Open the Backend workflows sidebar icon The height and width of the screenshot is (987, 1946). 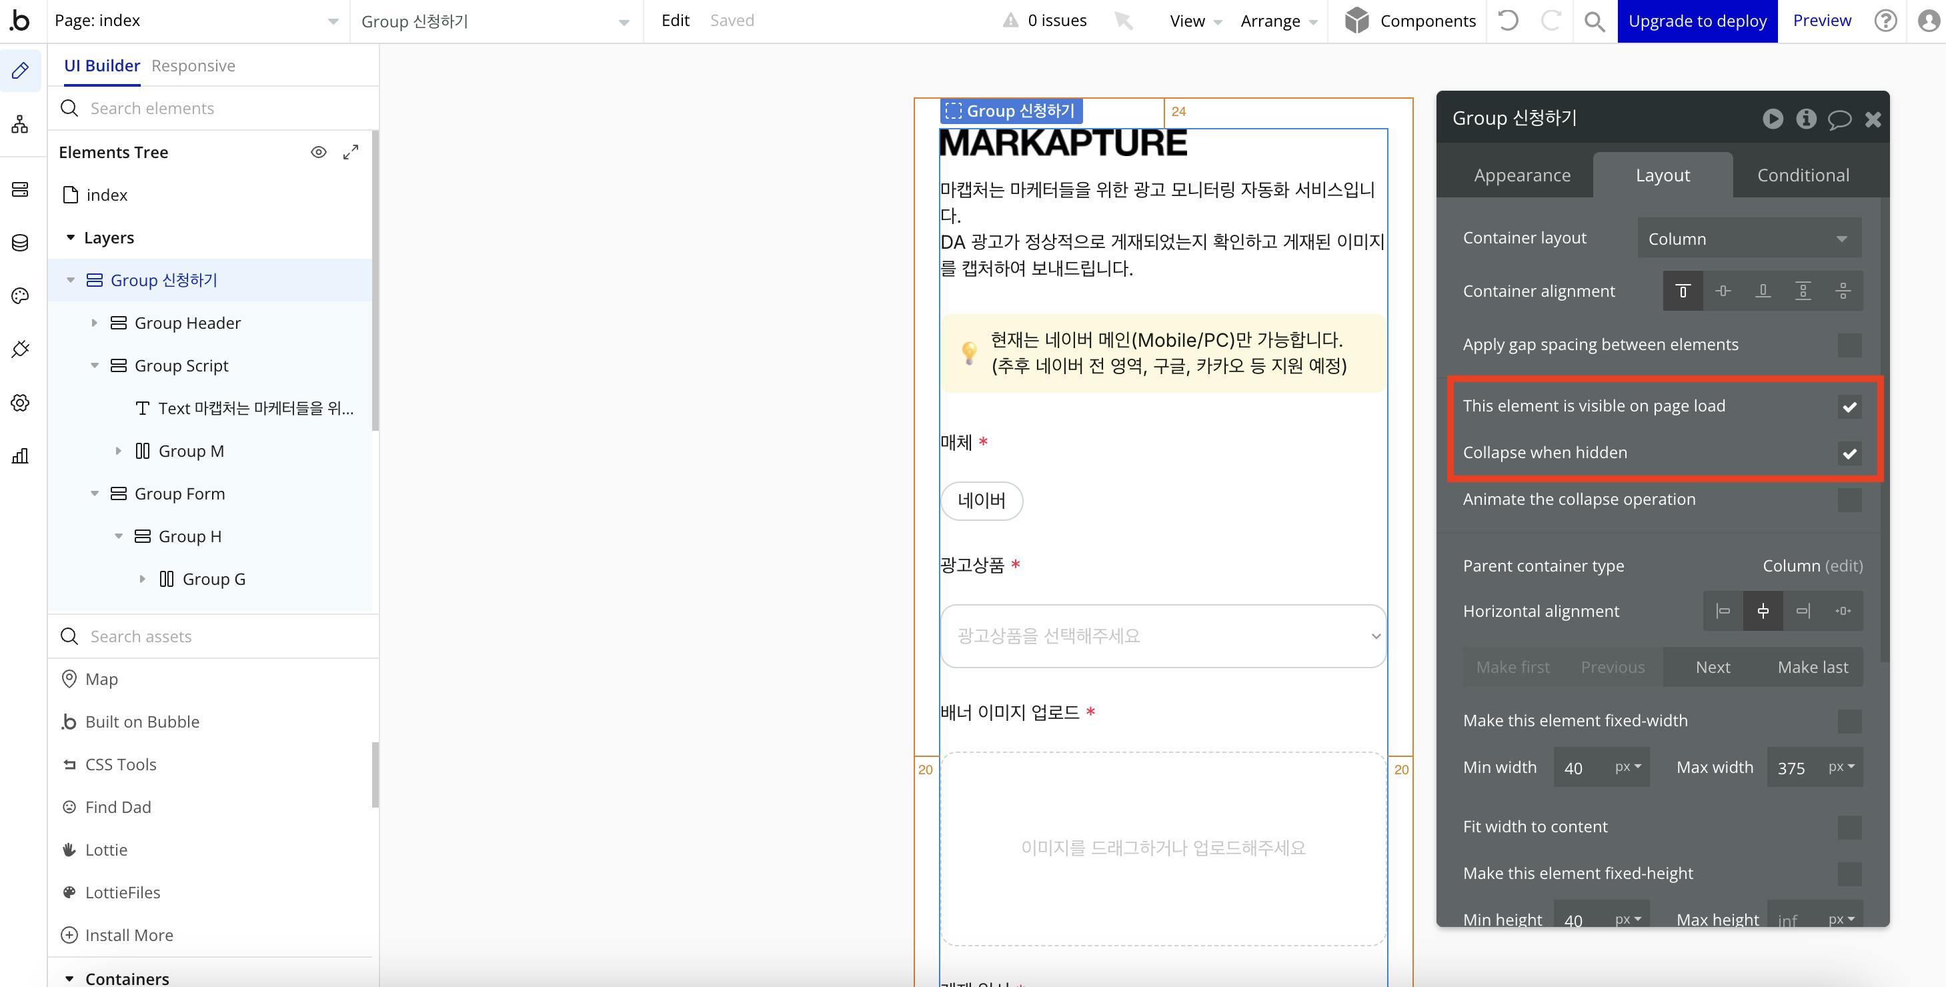[x=21, y=189]
